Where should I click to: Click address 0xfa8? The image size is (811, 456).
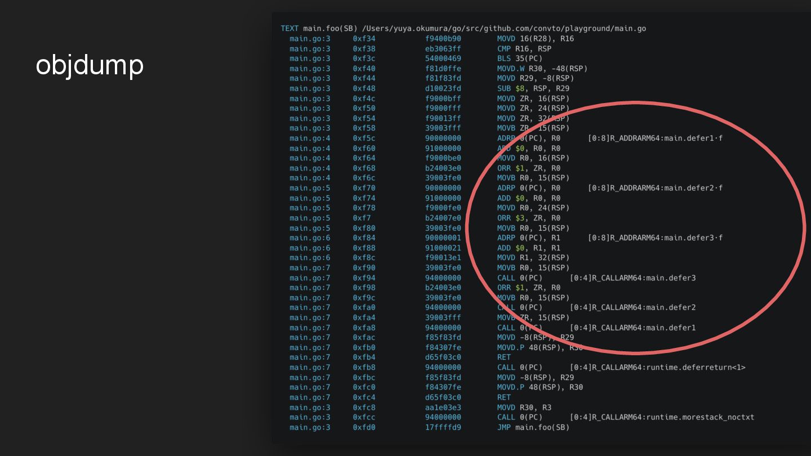coord(364,328)
